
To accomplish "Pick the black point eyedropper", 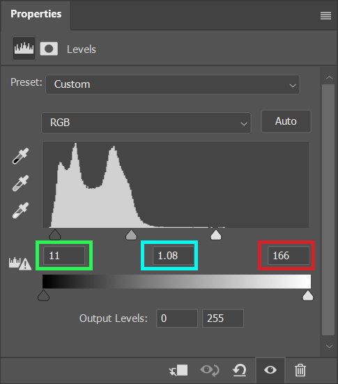I will click(21, 156).
